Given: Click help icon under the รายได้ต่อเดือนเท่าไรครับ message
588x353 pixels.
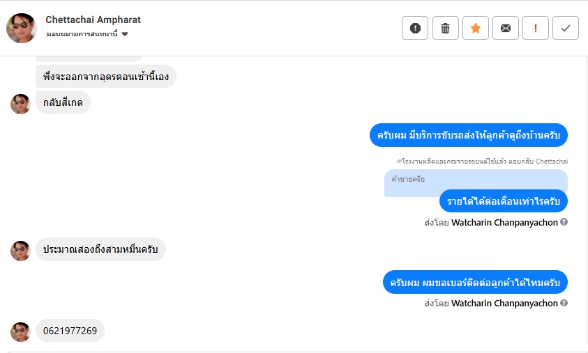Looking at the screenshot, I should (x=564, y=222).
